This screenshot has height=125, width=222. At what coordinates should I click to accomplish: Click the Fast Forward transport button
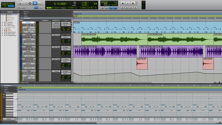click(131, 8)
